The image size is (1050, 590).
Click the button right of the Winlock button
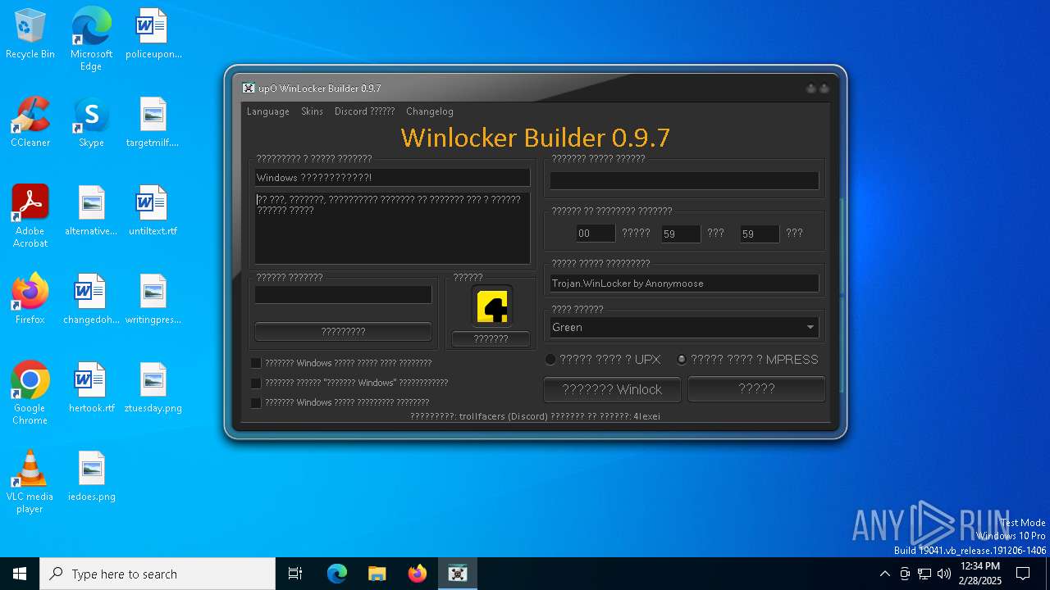(756, 389)
